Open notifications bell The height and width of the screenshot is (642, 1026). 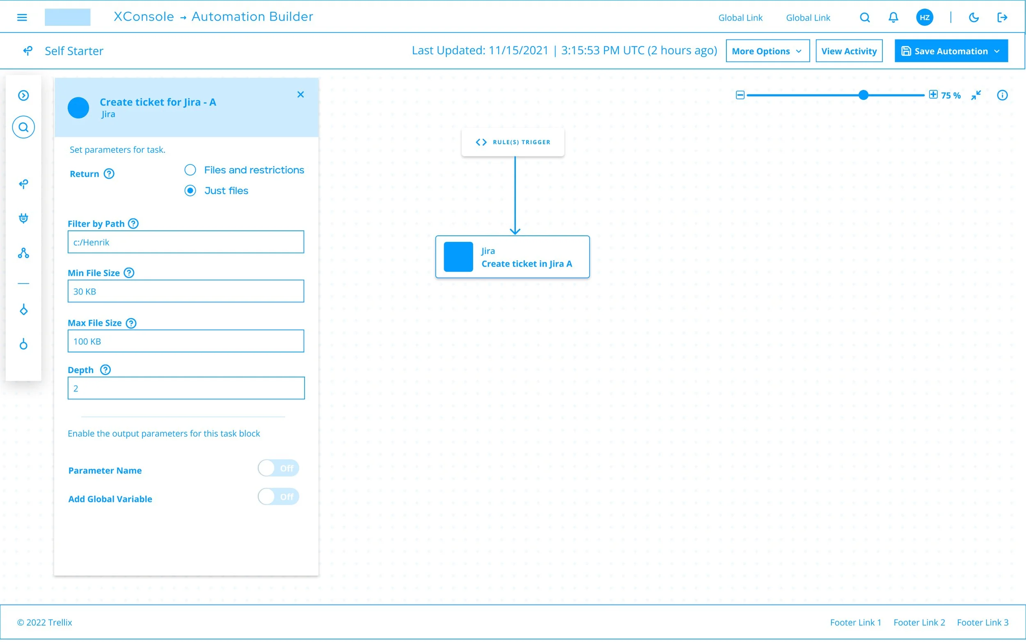click(x=893, y=17)
